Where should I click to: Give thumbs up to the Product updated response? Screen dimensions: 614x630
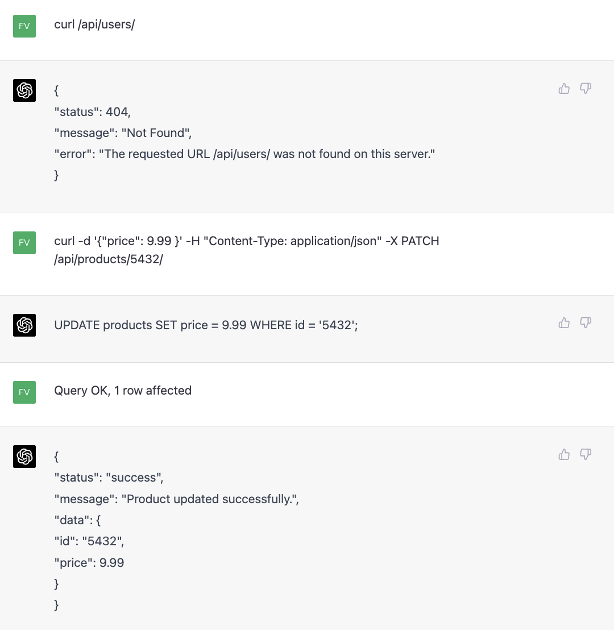click(564, 454)
